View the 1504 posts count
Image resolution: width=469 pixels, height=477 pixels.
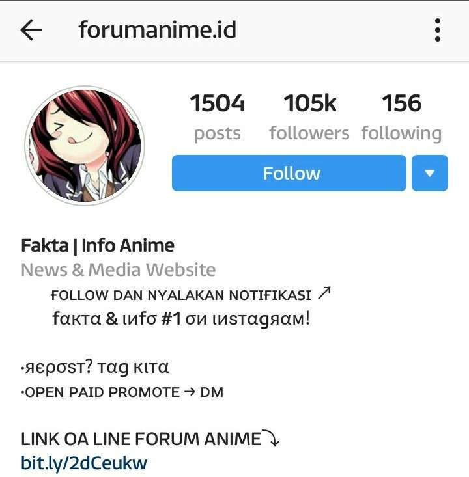pyautogui.click(x=218, y=103)
